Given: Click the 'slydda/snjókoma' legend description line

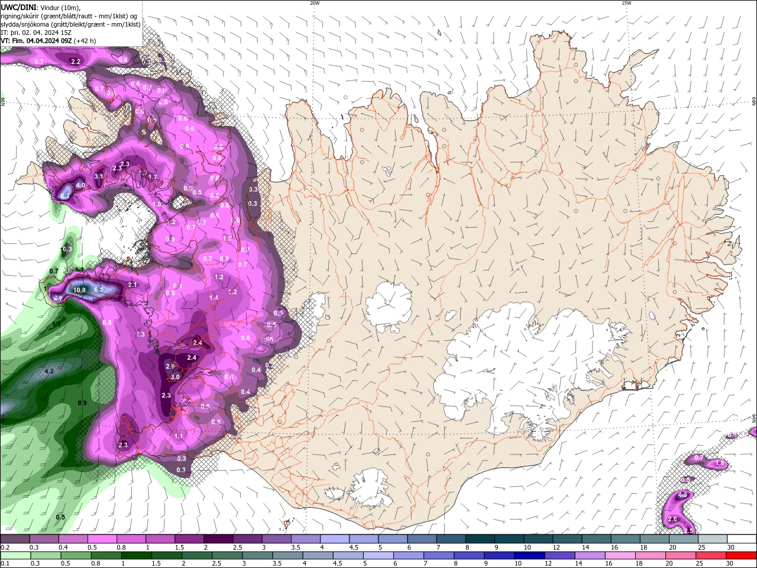Looking at the screenshot, I should tap(70, 24).
